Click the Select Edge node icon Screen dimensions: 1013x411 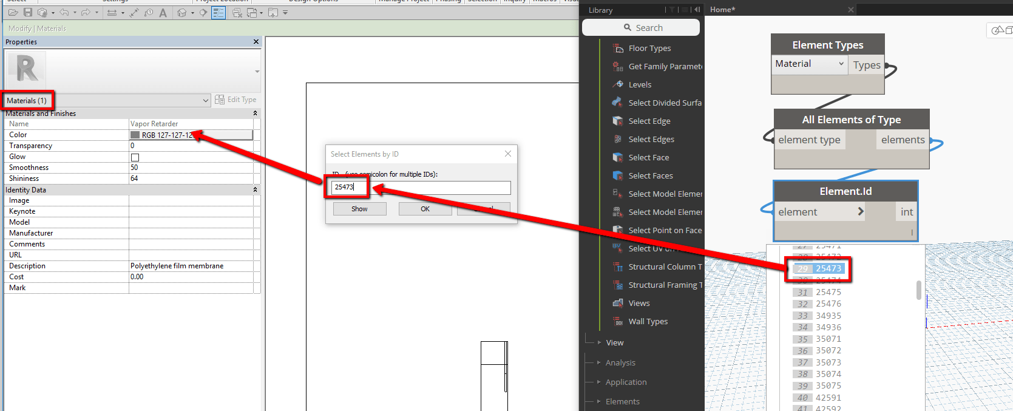coord(618,121)
